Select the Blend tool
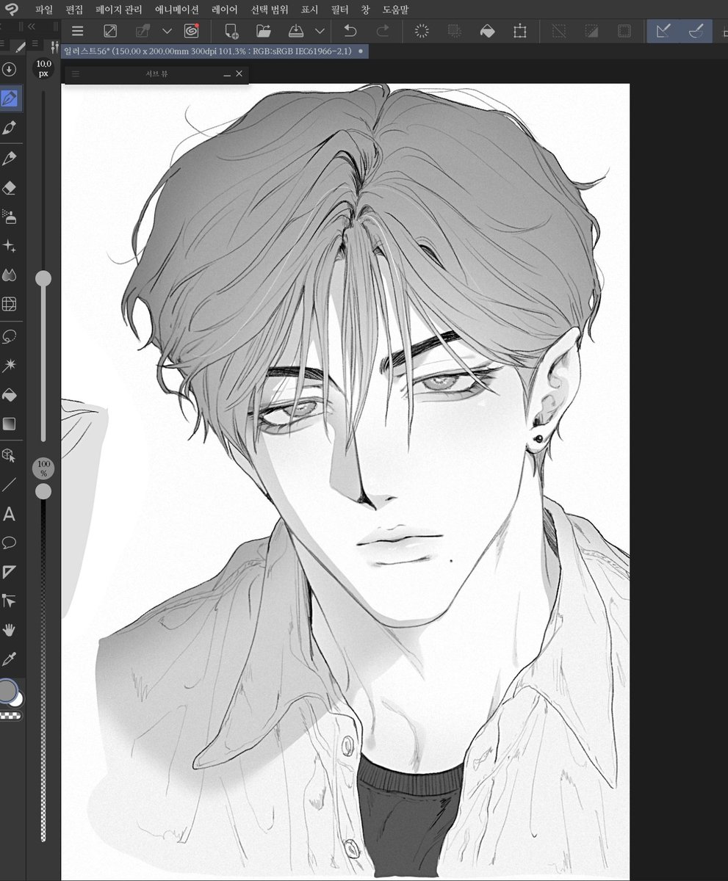This screenshot has width=728, height=881. click(x=10, y=275)
